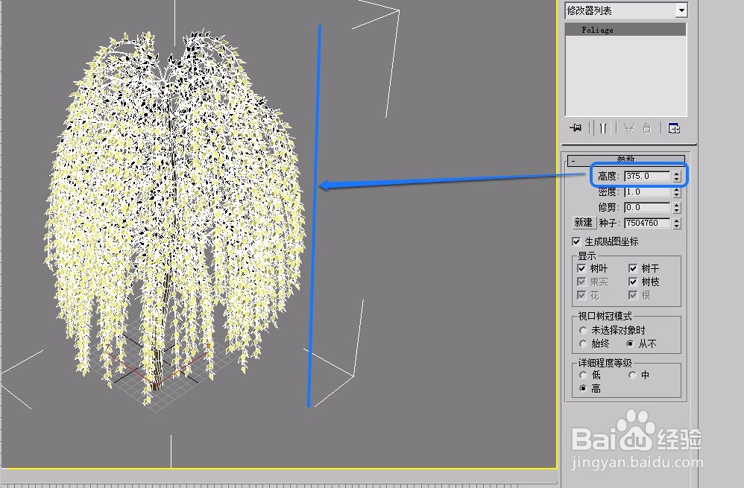Toggle 花 display checkbox
This screenshot has width=744, height=488.
581,295
